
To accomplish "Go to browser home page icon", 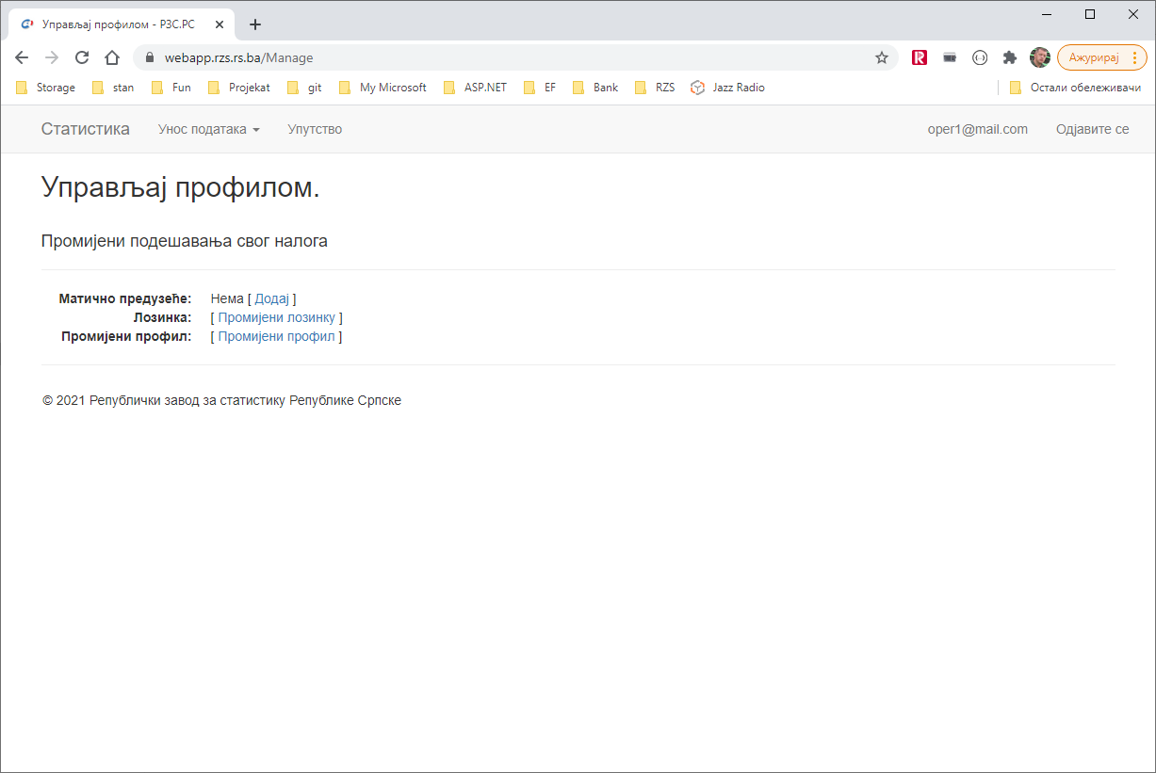I will 112,57.
